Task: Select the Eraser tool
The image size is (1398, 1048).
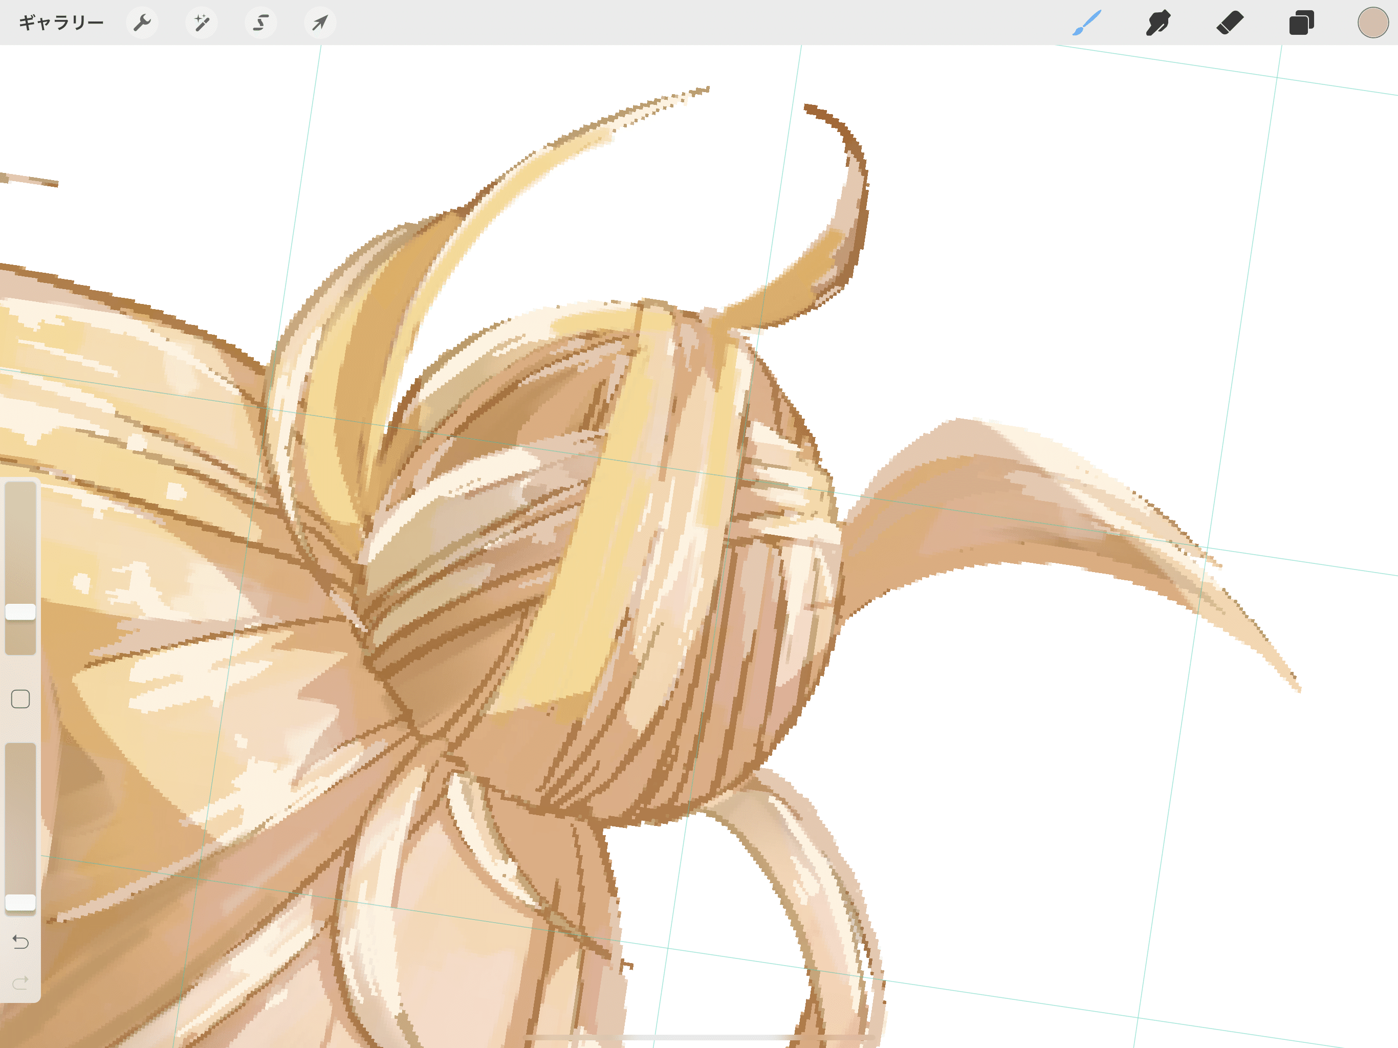Action: pyautogui.click(x=1230, y=23)
